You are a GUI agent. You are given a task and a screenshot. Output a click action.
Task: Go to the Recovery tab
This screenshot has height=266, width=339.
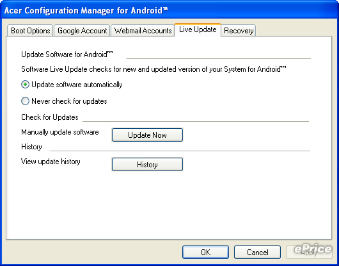239,31
